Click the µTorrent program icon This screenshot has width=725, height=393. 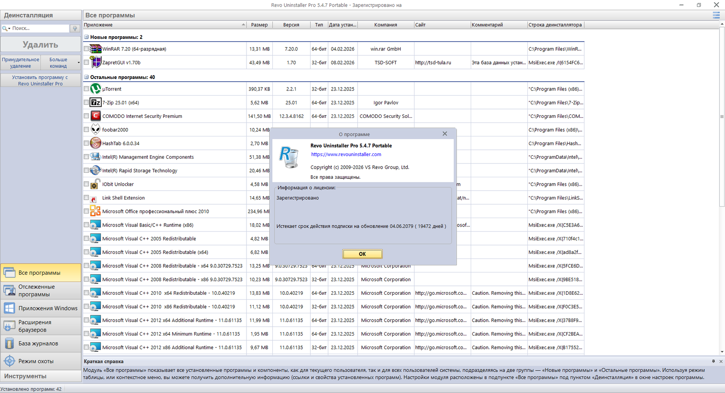coord(95,89)
